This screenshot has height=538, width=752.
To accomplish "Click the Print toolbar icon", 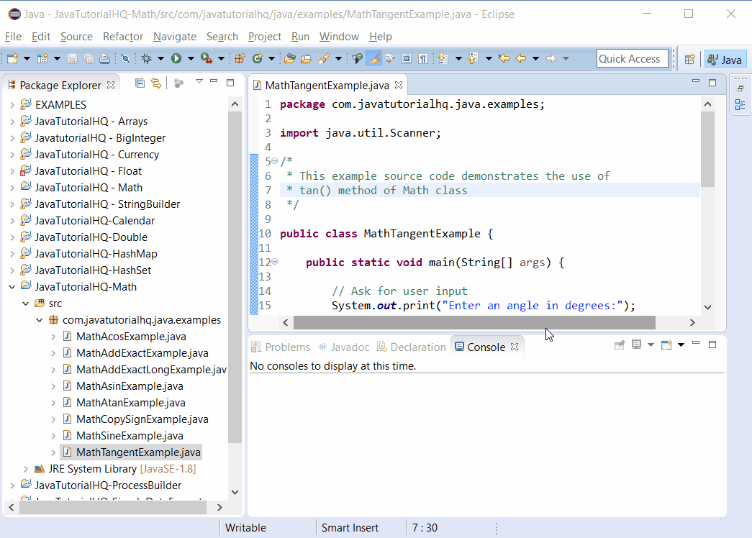I will point(104,58).
